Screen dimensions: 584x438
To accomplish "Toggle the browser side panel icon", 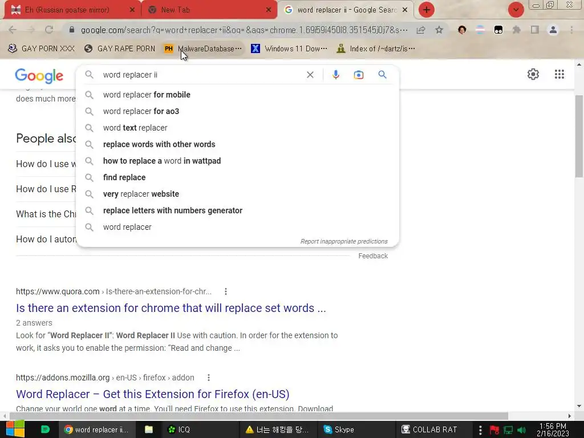I will [535, 30].
